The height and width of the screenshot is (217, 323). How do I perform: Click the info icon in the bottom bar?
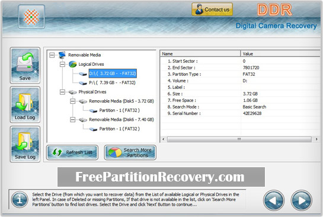[20, 199]
